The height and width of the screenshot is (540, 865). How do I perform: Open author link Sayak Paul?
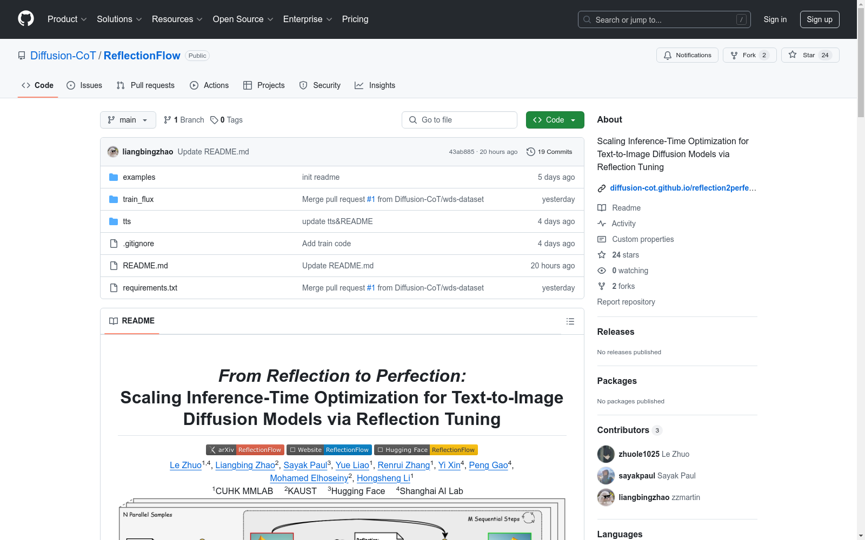[x=305, y=465]
